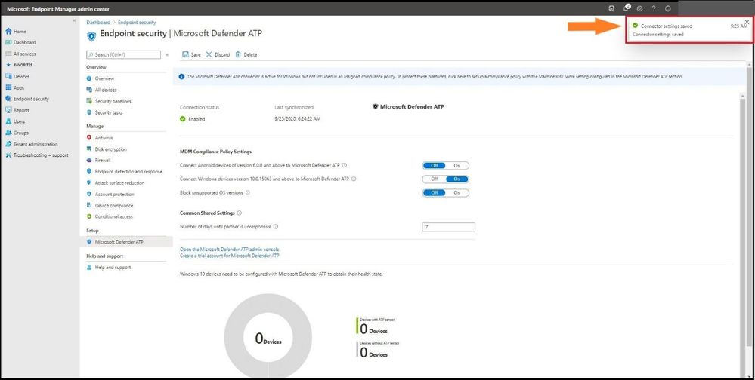This screenshot has width=755, height=380.
Task: Open the Groups icon
Action: point(8,133)
